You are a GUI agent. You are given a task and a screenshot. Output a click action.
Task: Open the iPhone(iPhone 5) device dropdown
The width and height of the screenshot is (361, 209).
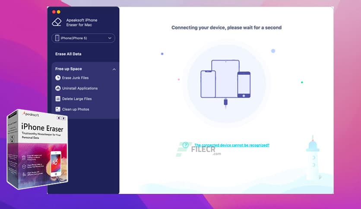[83, 38]
